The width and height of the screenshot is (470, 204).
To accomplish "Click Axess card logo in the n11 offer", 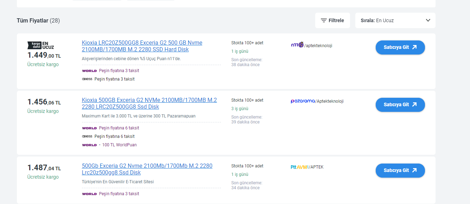I will 87,79.
